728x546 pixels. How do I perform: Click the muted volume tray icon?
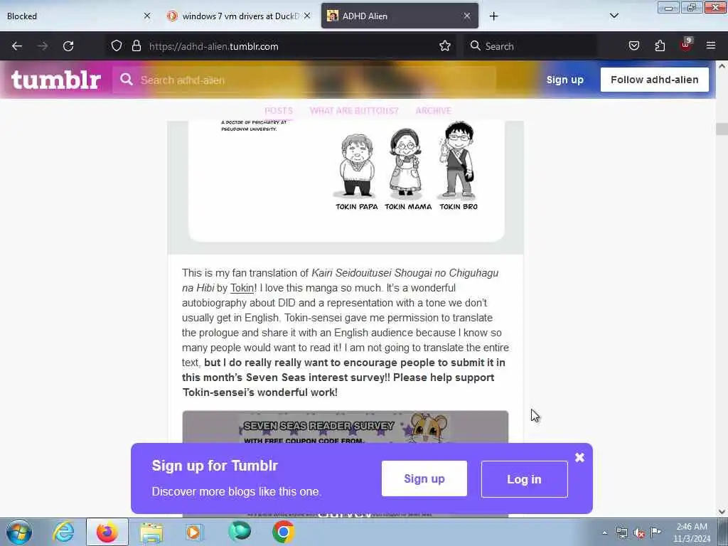(x=639, y=533)
